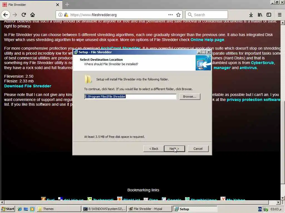Close the Setup dialog with X

(209, 52)
